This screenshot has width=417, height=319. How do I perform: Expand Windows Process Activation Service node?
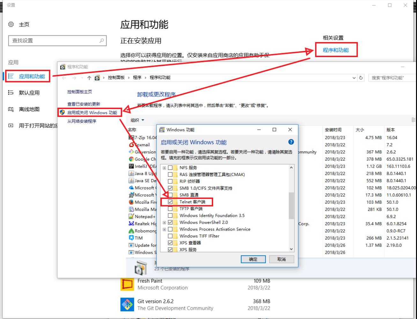(164, 229)
